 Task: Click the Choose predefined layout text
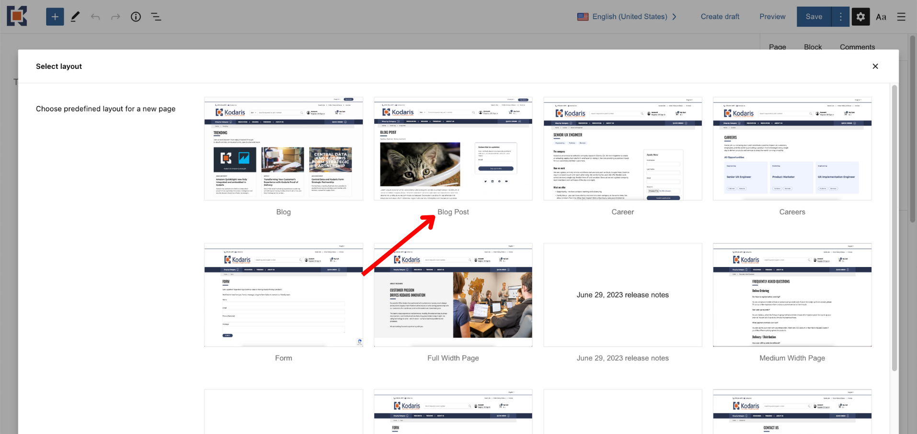[106, 109]
